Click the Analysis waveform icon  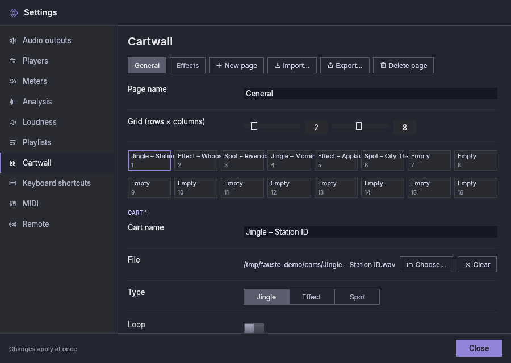pos(12,102)
